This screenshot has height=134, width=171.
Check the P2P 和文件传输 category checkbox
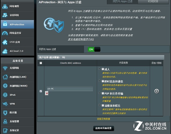pos(103,93)
